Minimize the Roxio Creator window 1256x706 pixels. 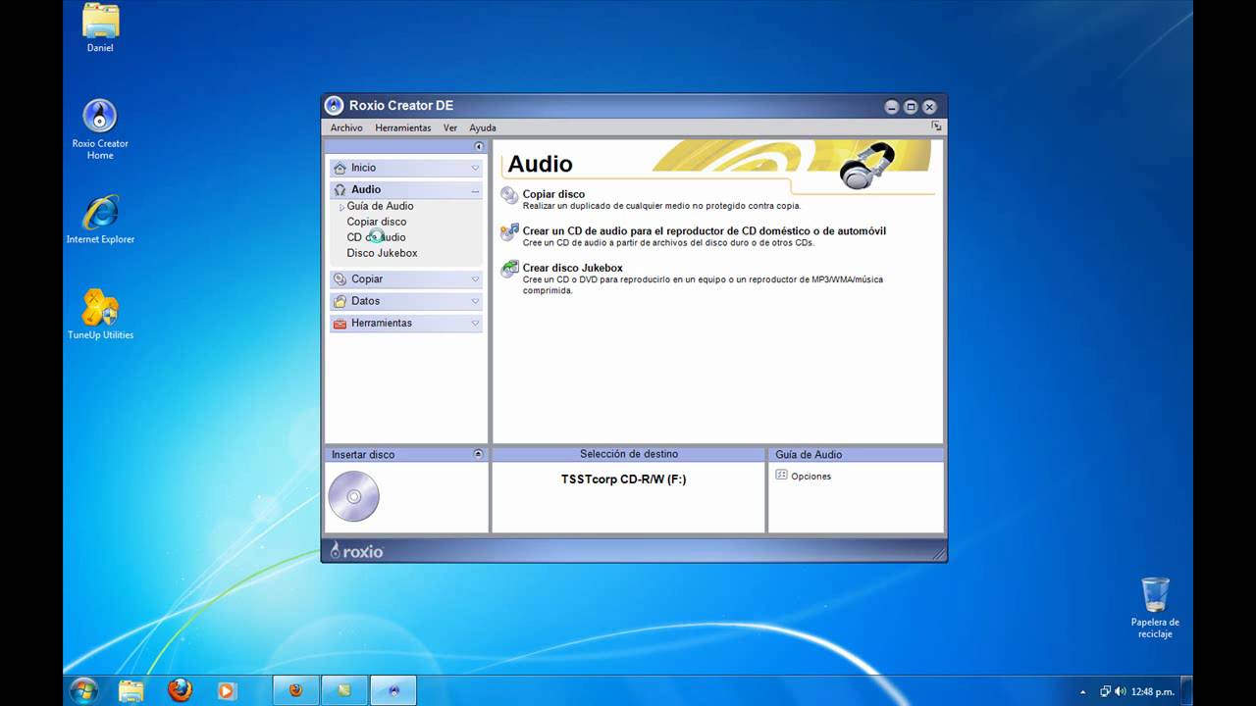891,107
